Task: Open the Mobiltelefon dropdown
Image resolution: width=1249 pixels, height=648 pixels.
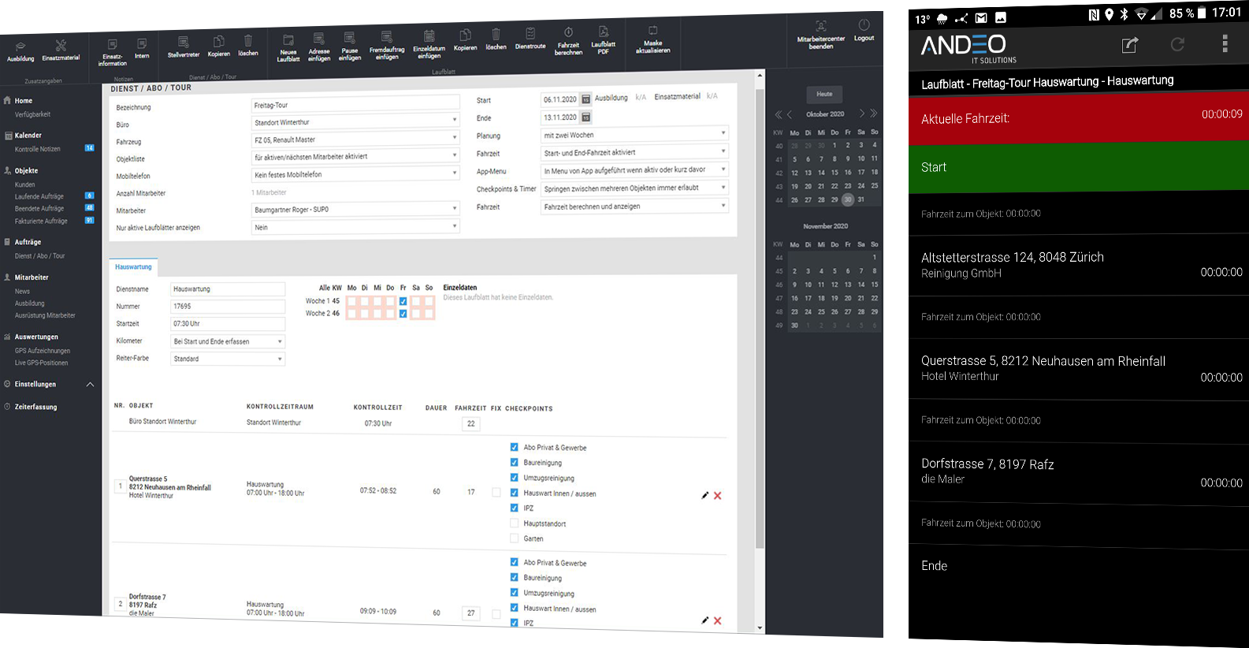Action: [x=355, y=174]
